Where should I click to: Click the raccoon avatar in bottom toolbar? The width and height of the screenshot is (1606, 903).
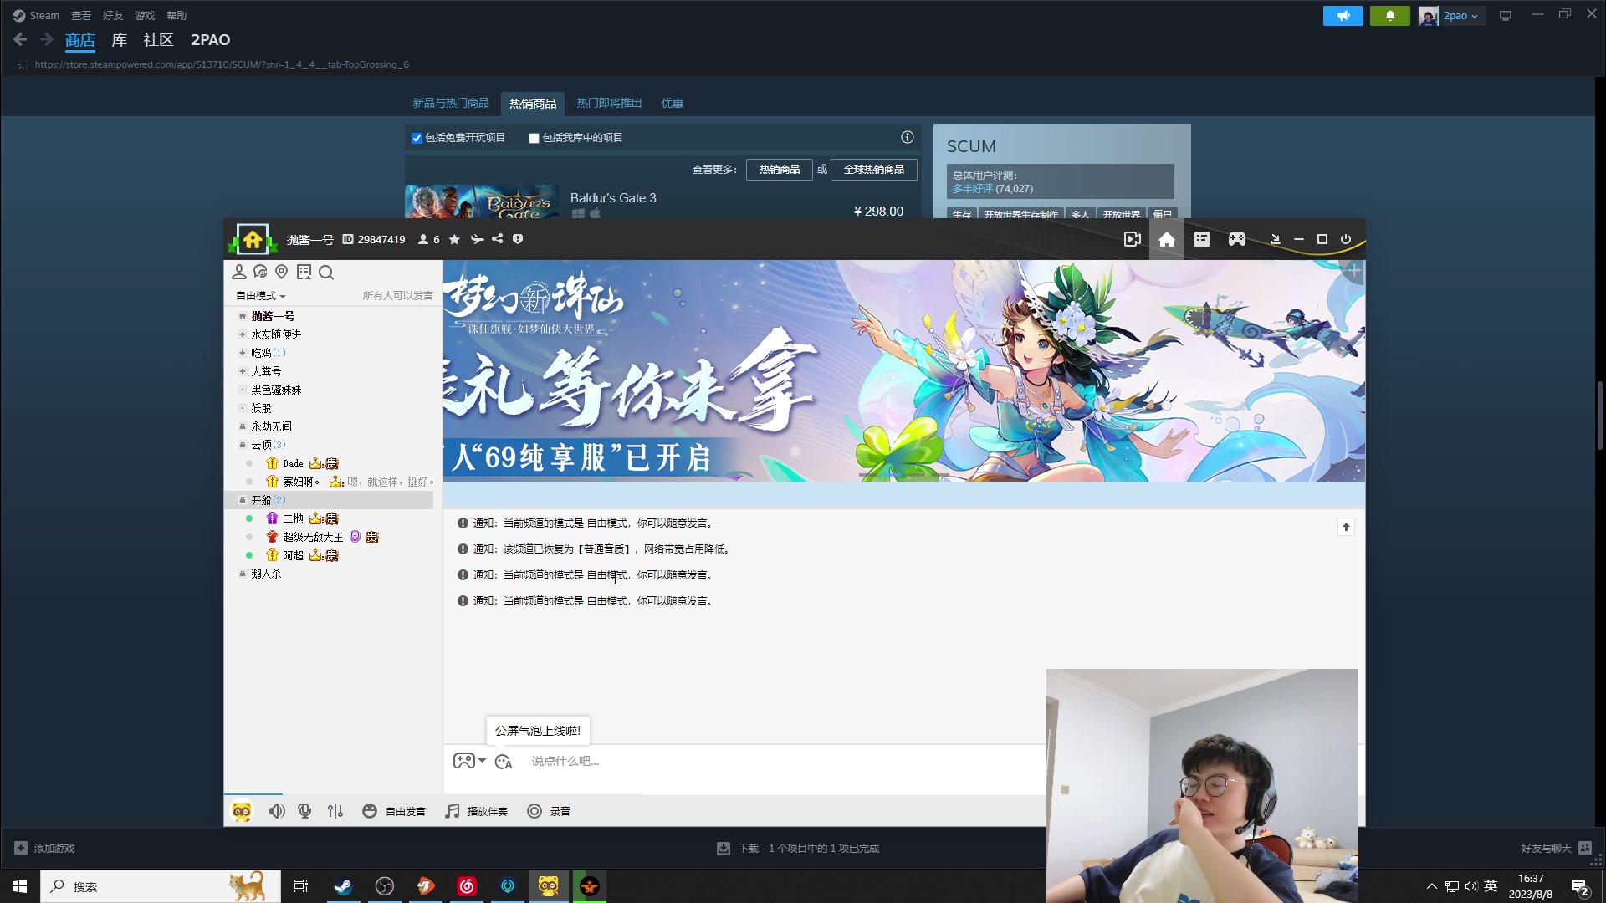242,811
